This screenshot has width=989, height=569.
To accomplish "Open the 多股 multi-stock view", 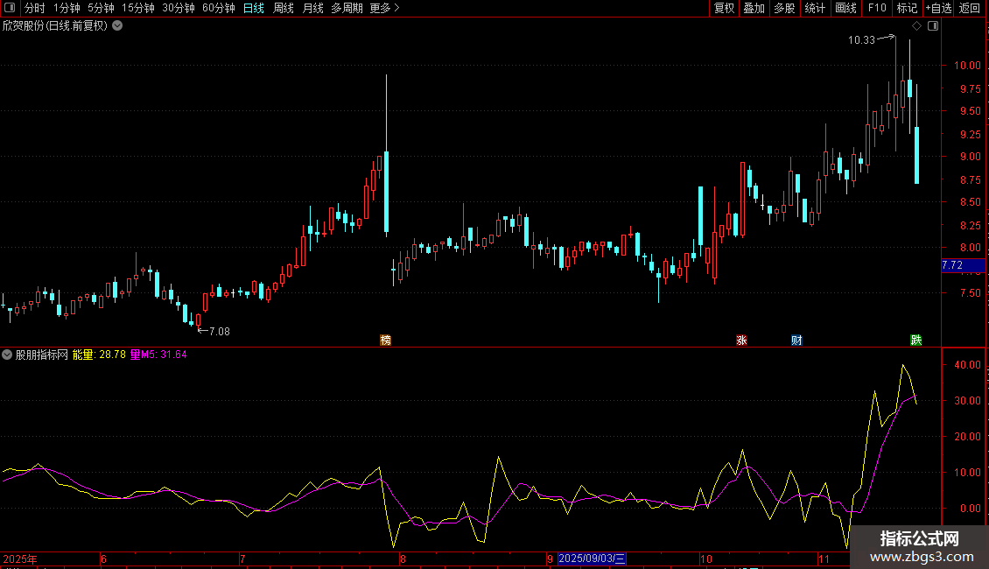I will 784,8.
